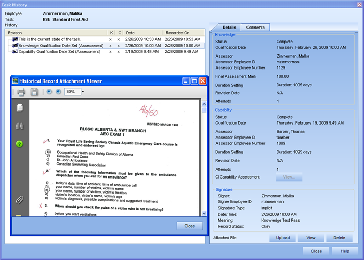
Task: Open the paperclip attachments panel icon
Action: pos(20,200)
